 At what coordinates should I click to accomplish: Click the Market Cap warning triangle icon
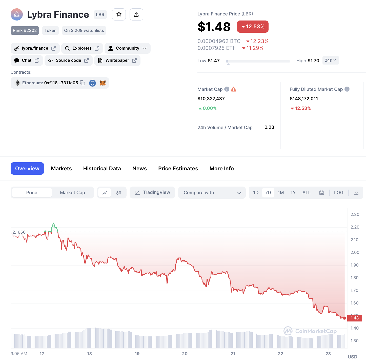[x=233, y=89]
